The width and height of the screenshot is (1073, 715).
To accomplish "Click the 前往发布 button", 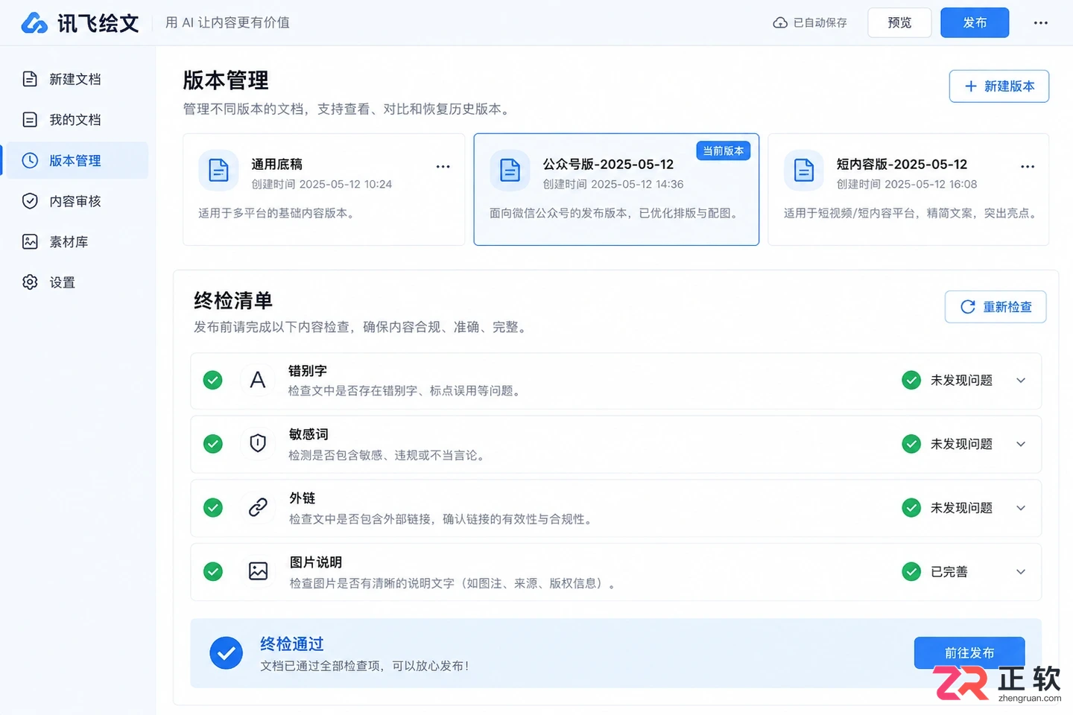I will pos(969,653).
